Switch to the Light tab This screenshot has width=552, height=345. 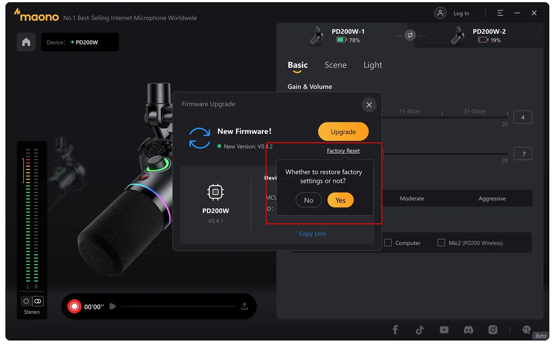click(x=373, y=65)
